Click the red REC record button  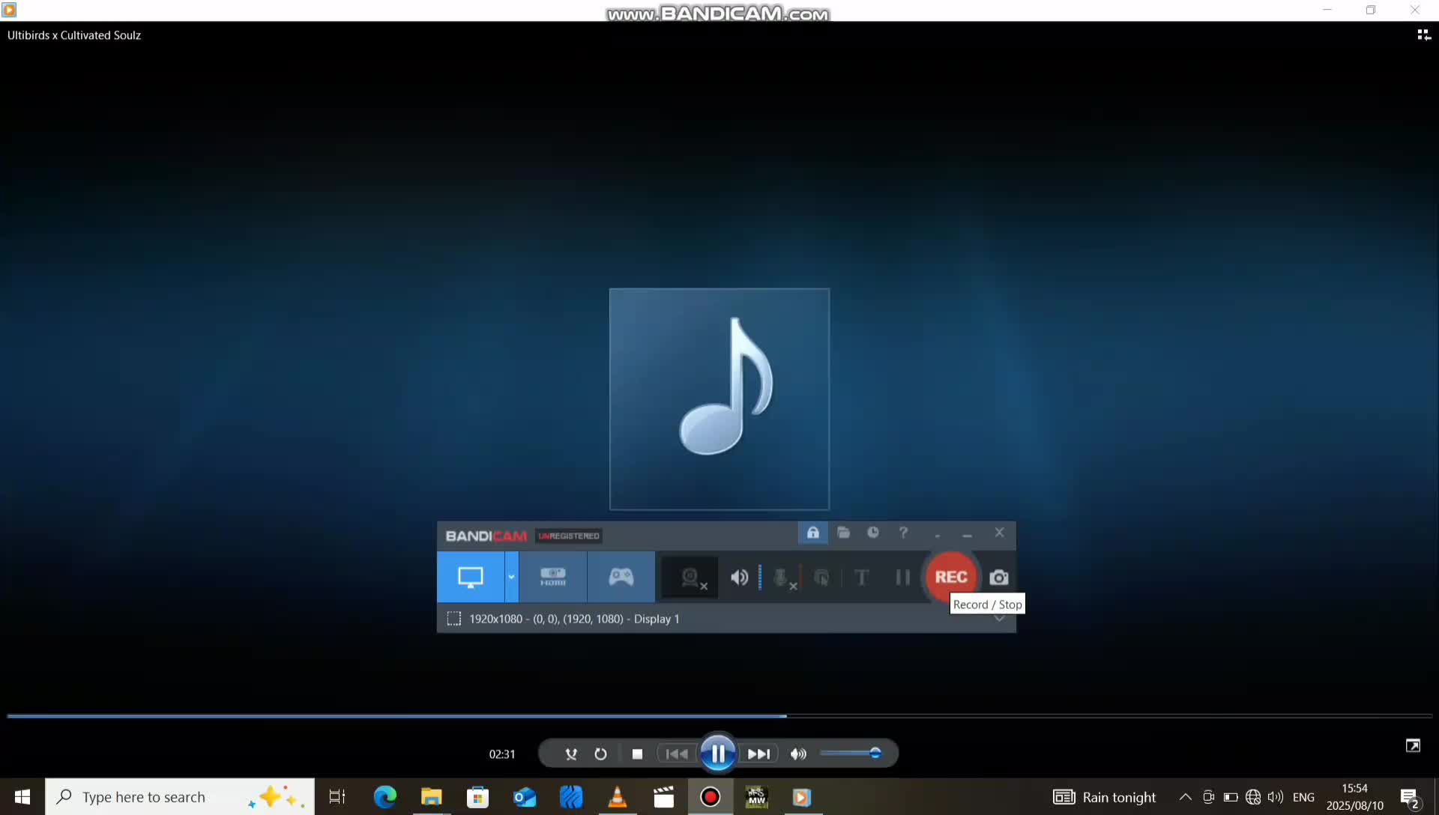pyautogui.click(x=950, y=577)
